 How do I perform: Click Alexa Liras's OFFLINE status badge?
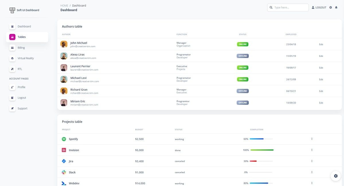[x=243, y=56]
